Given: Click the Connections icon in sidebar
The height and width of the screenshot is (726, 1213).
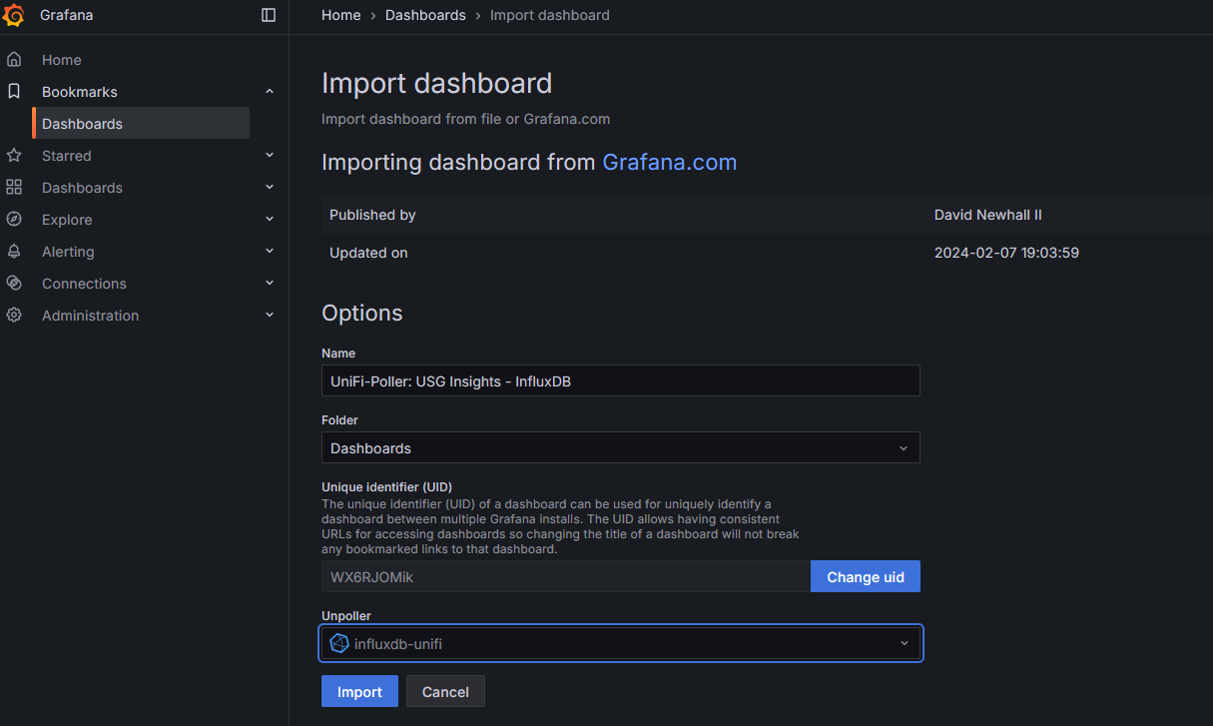Looking at the screenshot, I should point(14,284).
